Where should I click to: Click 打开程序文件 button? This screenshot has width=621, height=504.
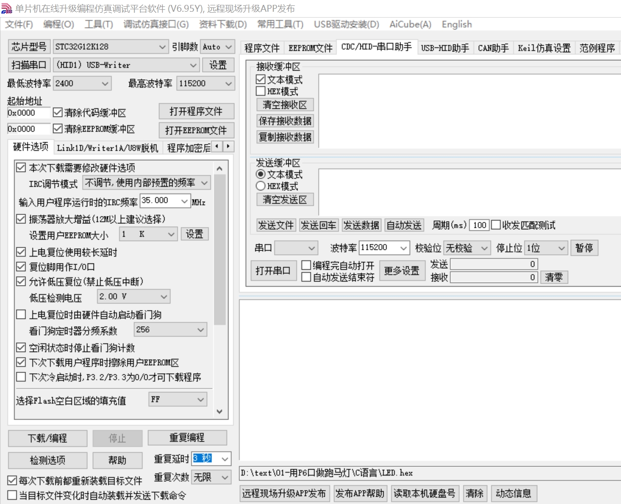pos(196,112)
